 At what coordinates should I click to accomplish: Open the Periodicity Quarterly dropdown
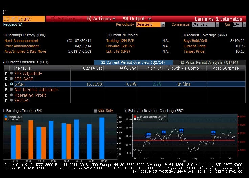pos(163,25)
